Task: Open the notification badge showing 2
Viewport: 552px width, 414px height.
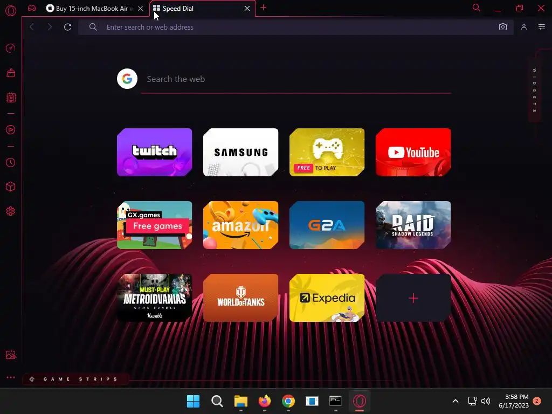Action: point(537,401)
